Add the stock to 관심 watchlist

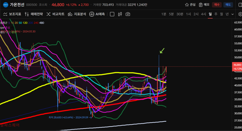pos(190,5)
